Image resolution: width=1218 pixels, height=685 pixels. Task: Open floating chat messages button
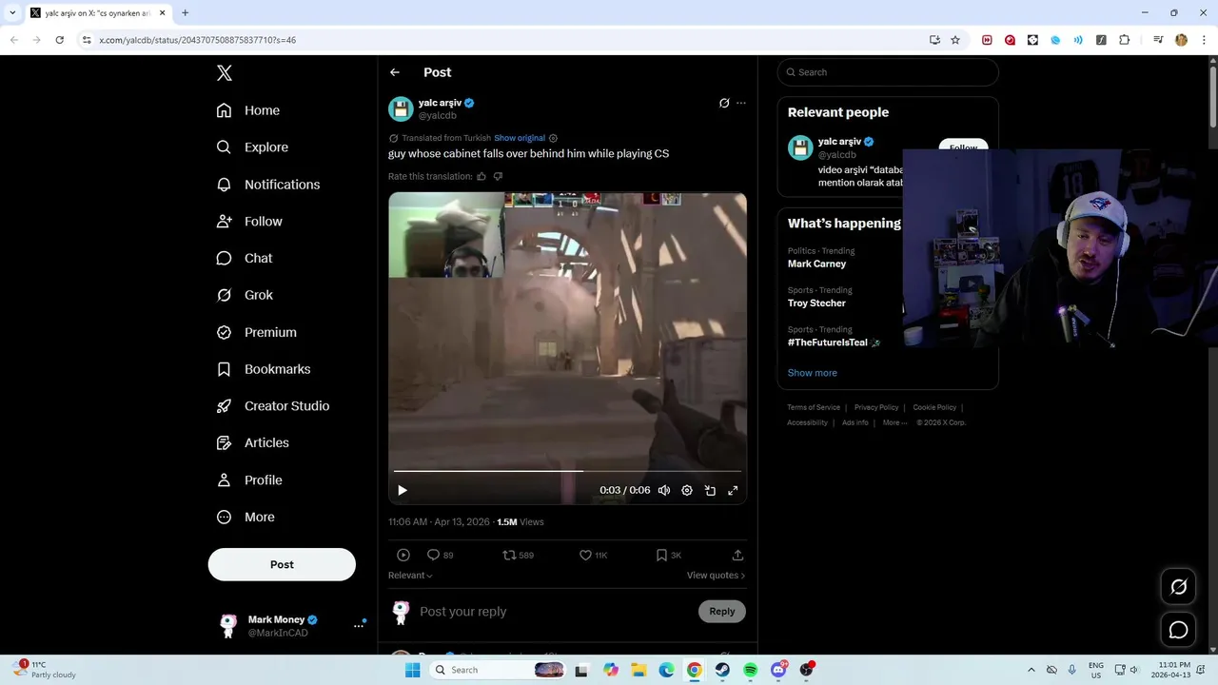[1179, 630]
